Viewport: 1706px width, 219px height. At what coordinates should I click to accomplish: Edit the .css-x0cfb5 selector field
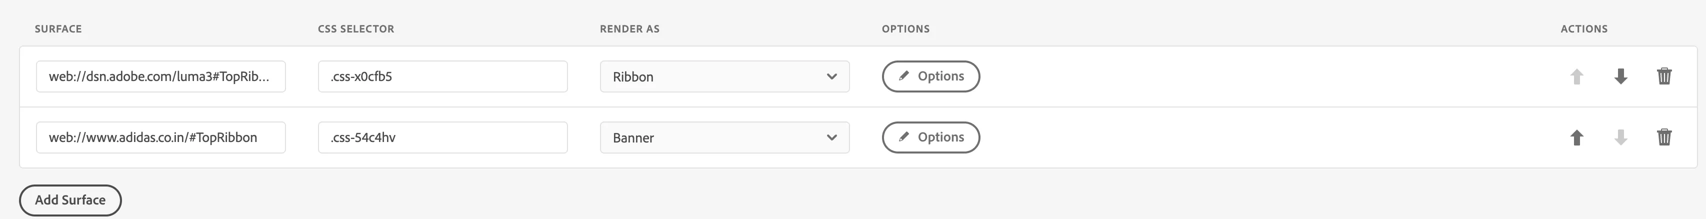pyautogui.click(x=442, y=76)
